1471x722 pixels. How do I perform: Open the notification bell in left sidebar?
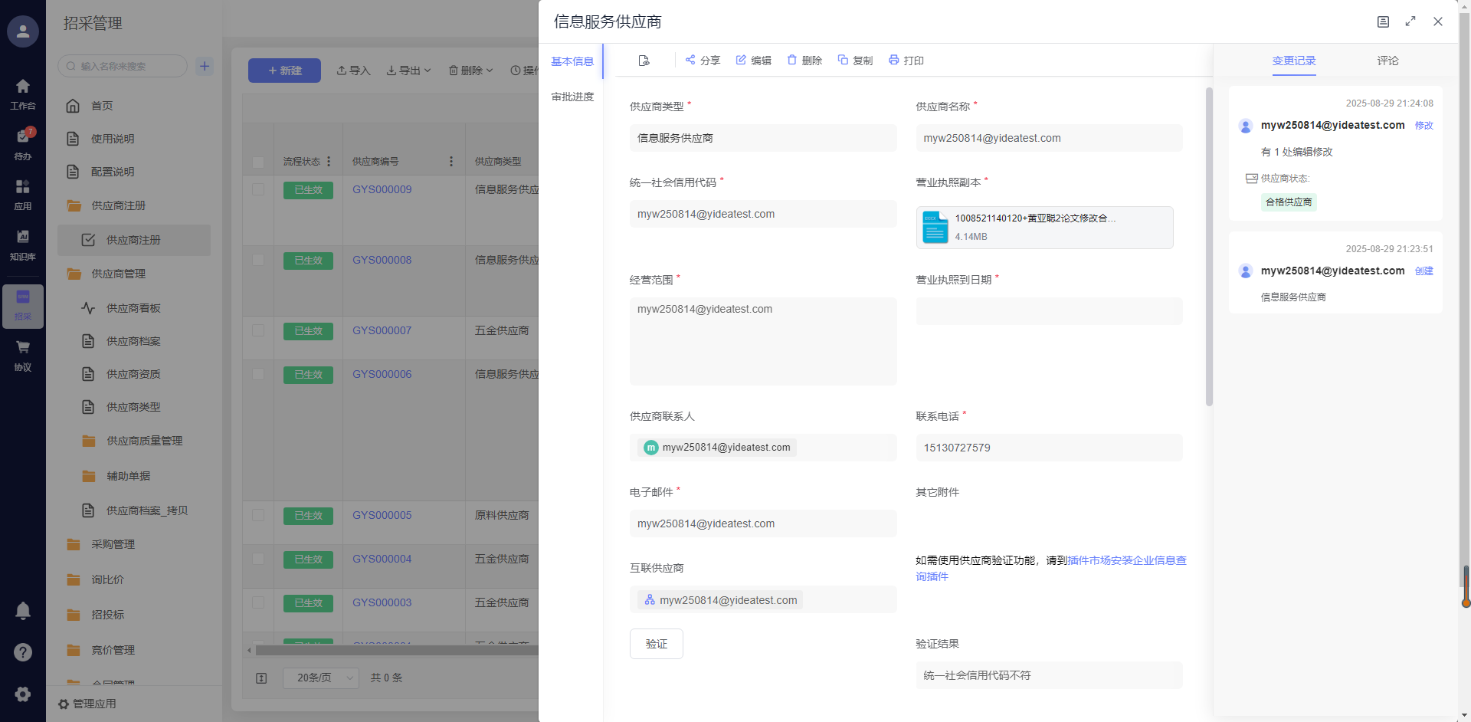coord(23,611)
